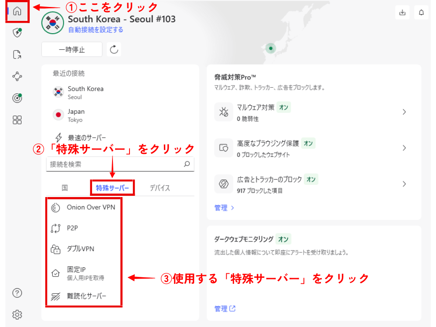Expand the 広告とトラッカーのブロック row chevron
The width and height of the screenshot is (436, 327).
pyautogui.click(x=404, y=184)
